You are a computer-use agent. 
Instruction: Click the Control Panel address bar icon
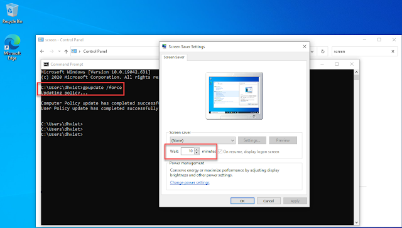(74, 51)
